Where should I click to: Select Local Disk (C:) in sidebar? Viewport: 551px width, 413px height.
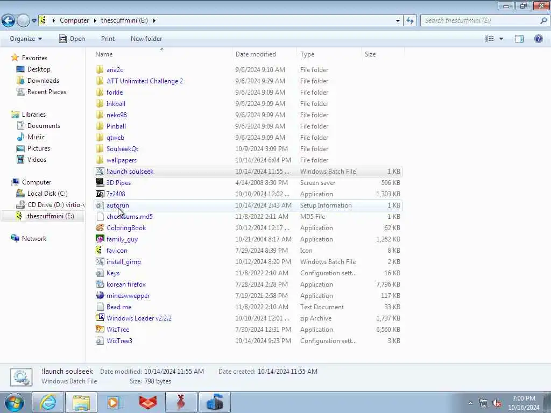pos(47,194)
